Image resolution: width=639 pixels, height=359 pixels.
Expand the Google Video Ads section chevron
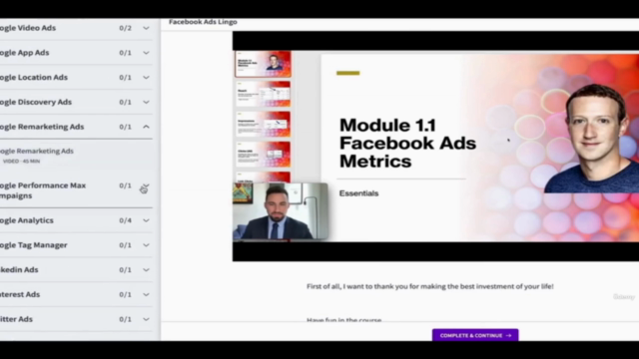(146, 28)
